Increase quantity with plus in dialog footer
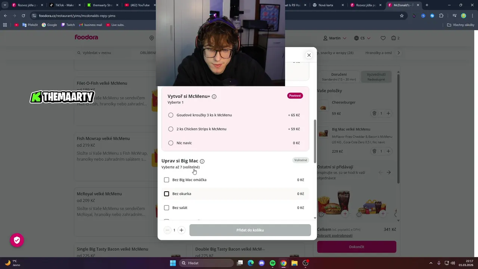 click(181, 230)
